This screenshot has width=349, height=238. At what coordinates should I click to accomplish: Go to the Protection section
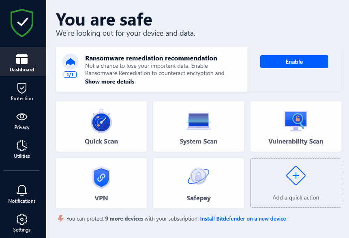point(22,91)
